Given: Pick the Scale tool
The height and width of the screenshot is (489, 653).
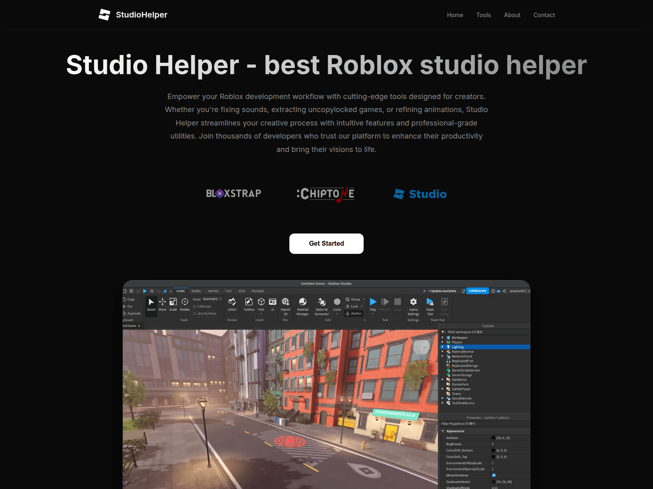Looking at the screenshot, I should 173,304.
